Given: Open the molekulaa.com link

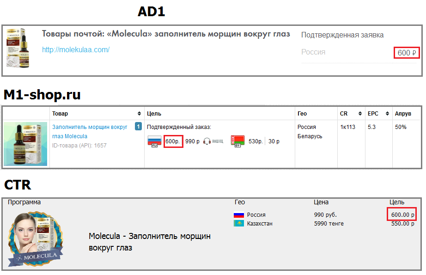Looking at the screenshot, I should click(x=76, y=50).
